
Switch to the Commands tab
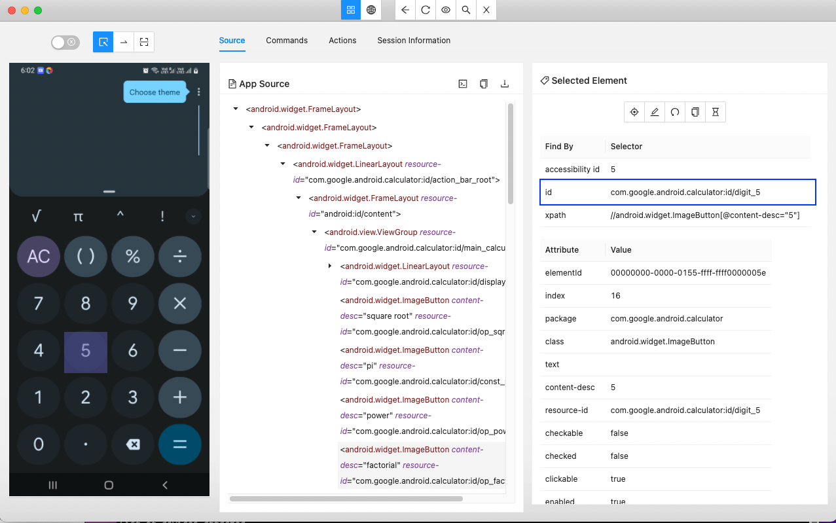[x=287, y=41]
